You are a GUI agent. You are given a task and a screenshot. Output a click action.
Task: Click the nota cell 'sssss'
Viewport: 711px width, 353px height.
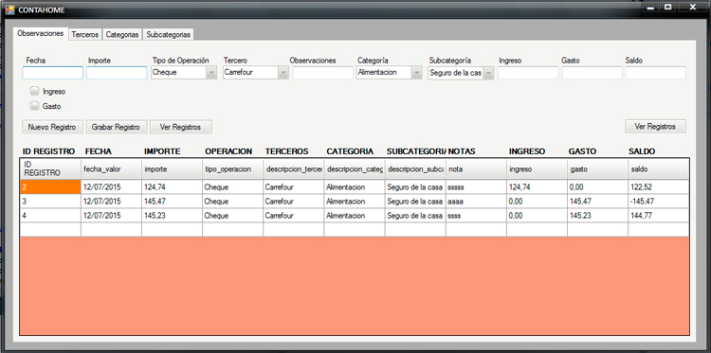[x=476, y=186]
